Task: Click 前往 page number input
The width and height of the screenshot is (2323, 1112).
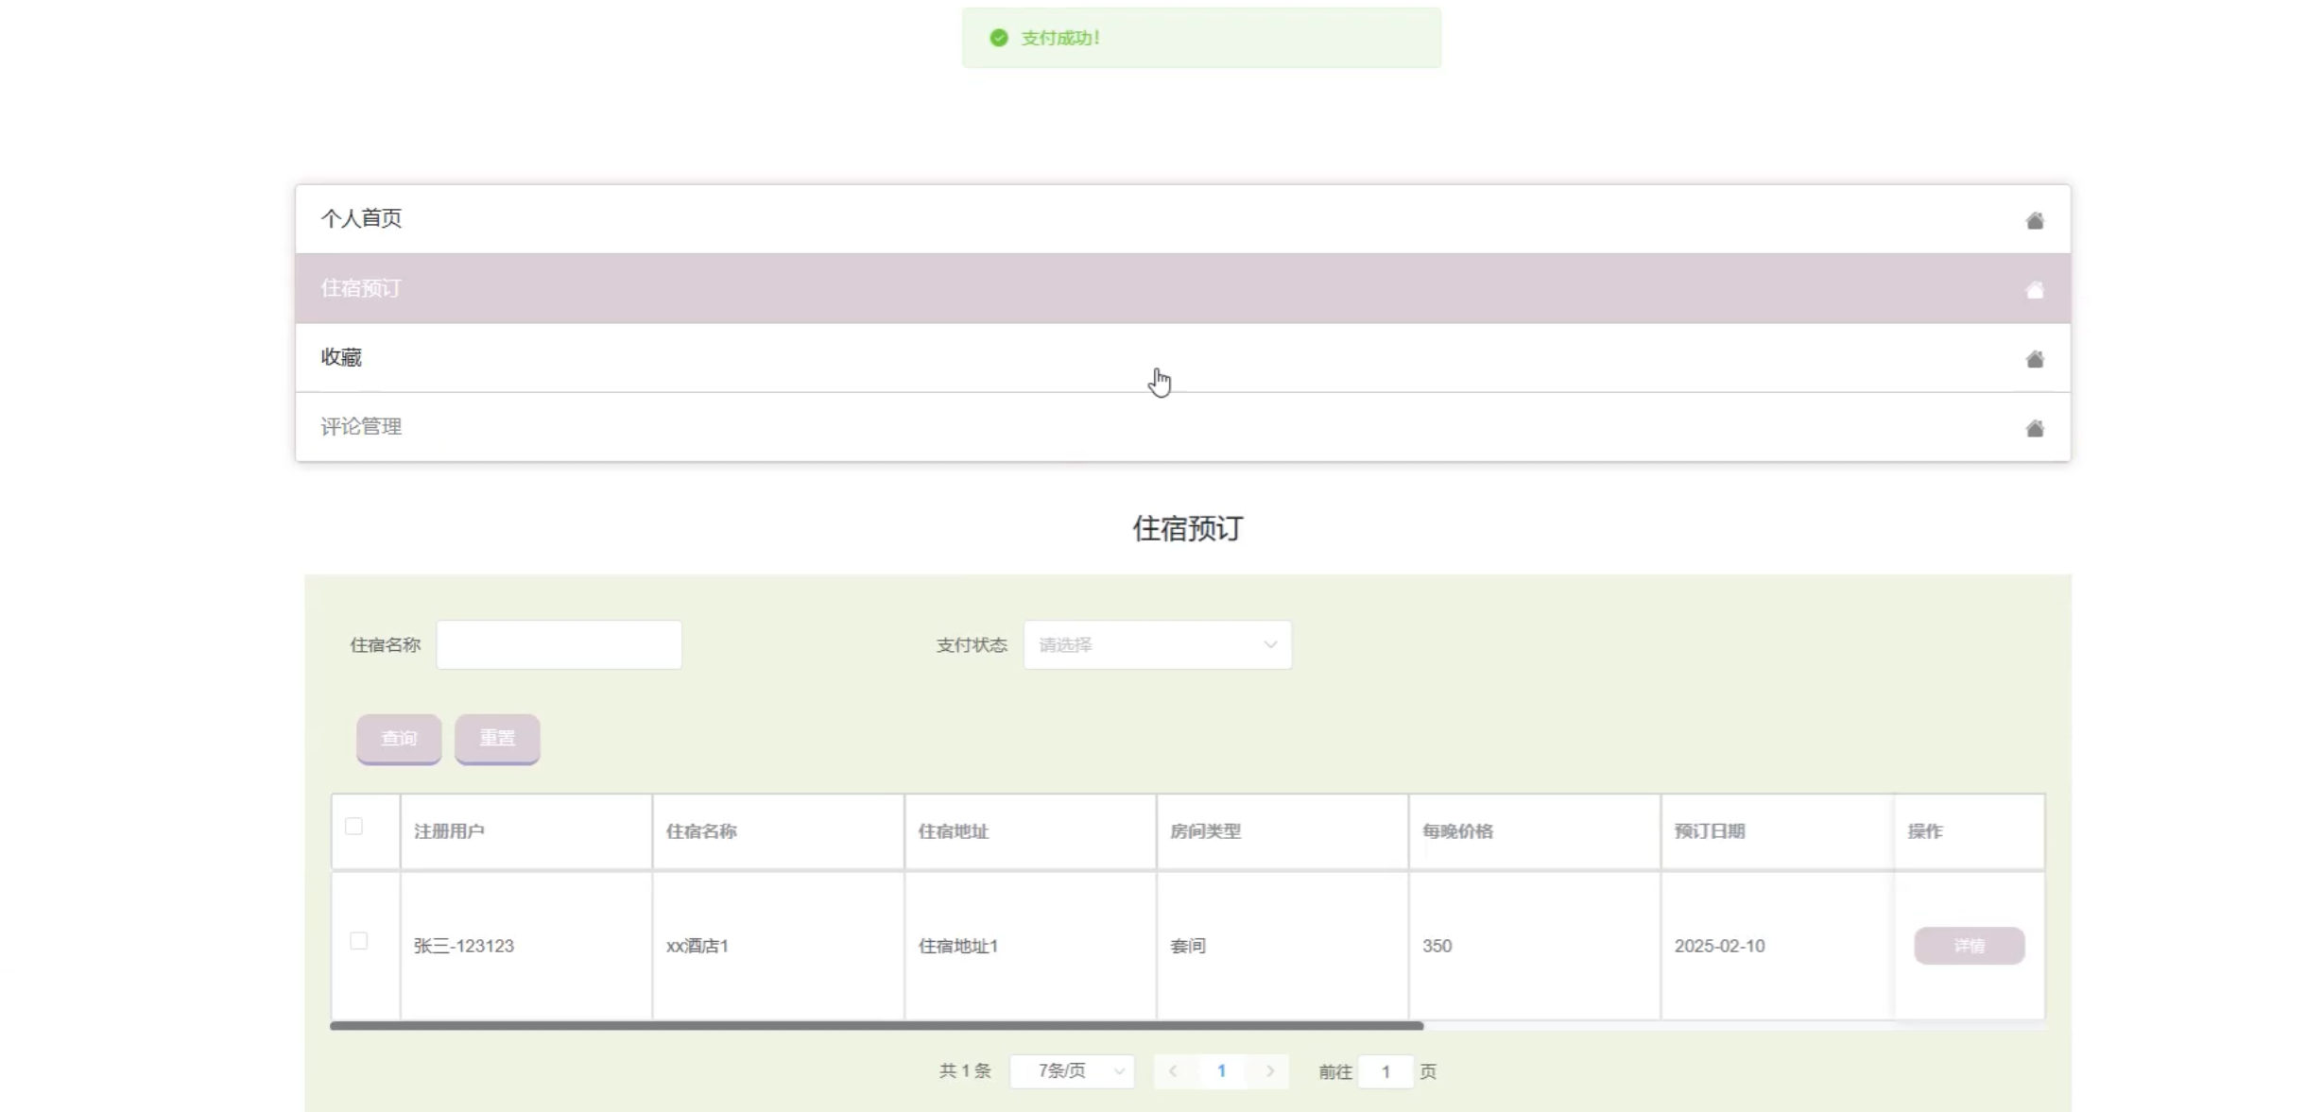Action: pos(1385,1072)
